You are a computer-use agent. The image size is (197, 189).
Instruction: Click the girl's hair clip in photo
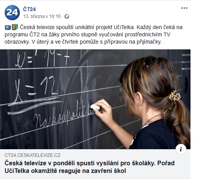174,96
